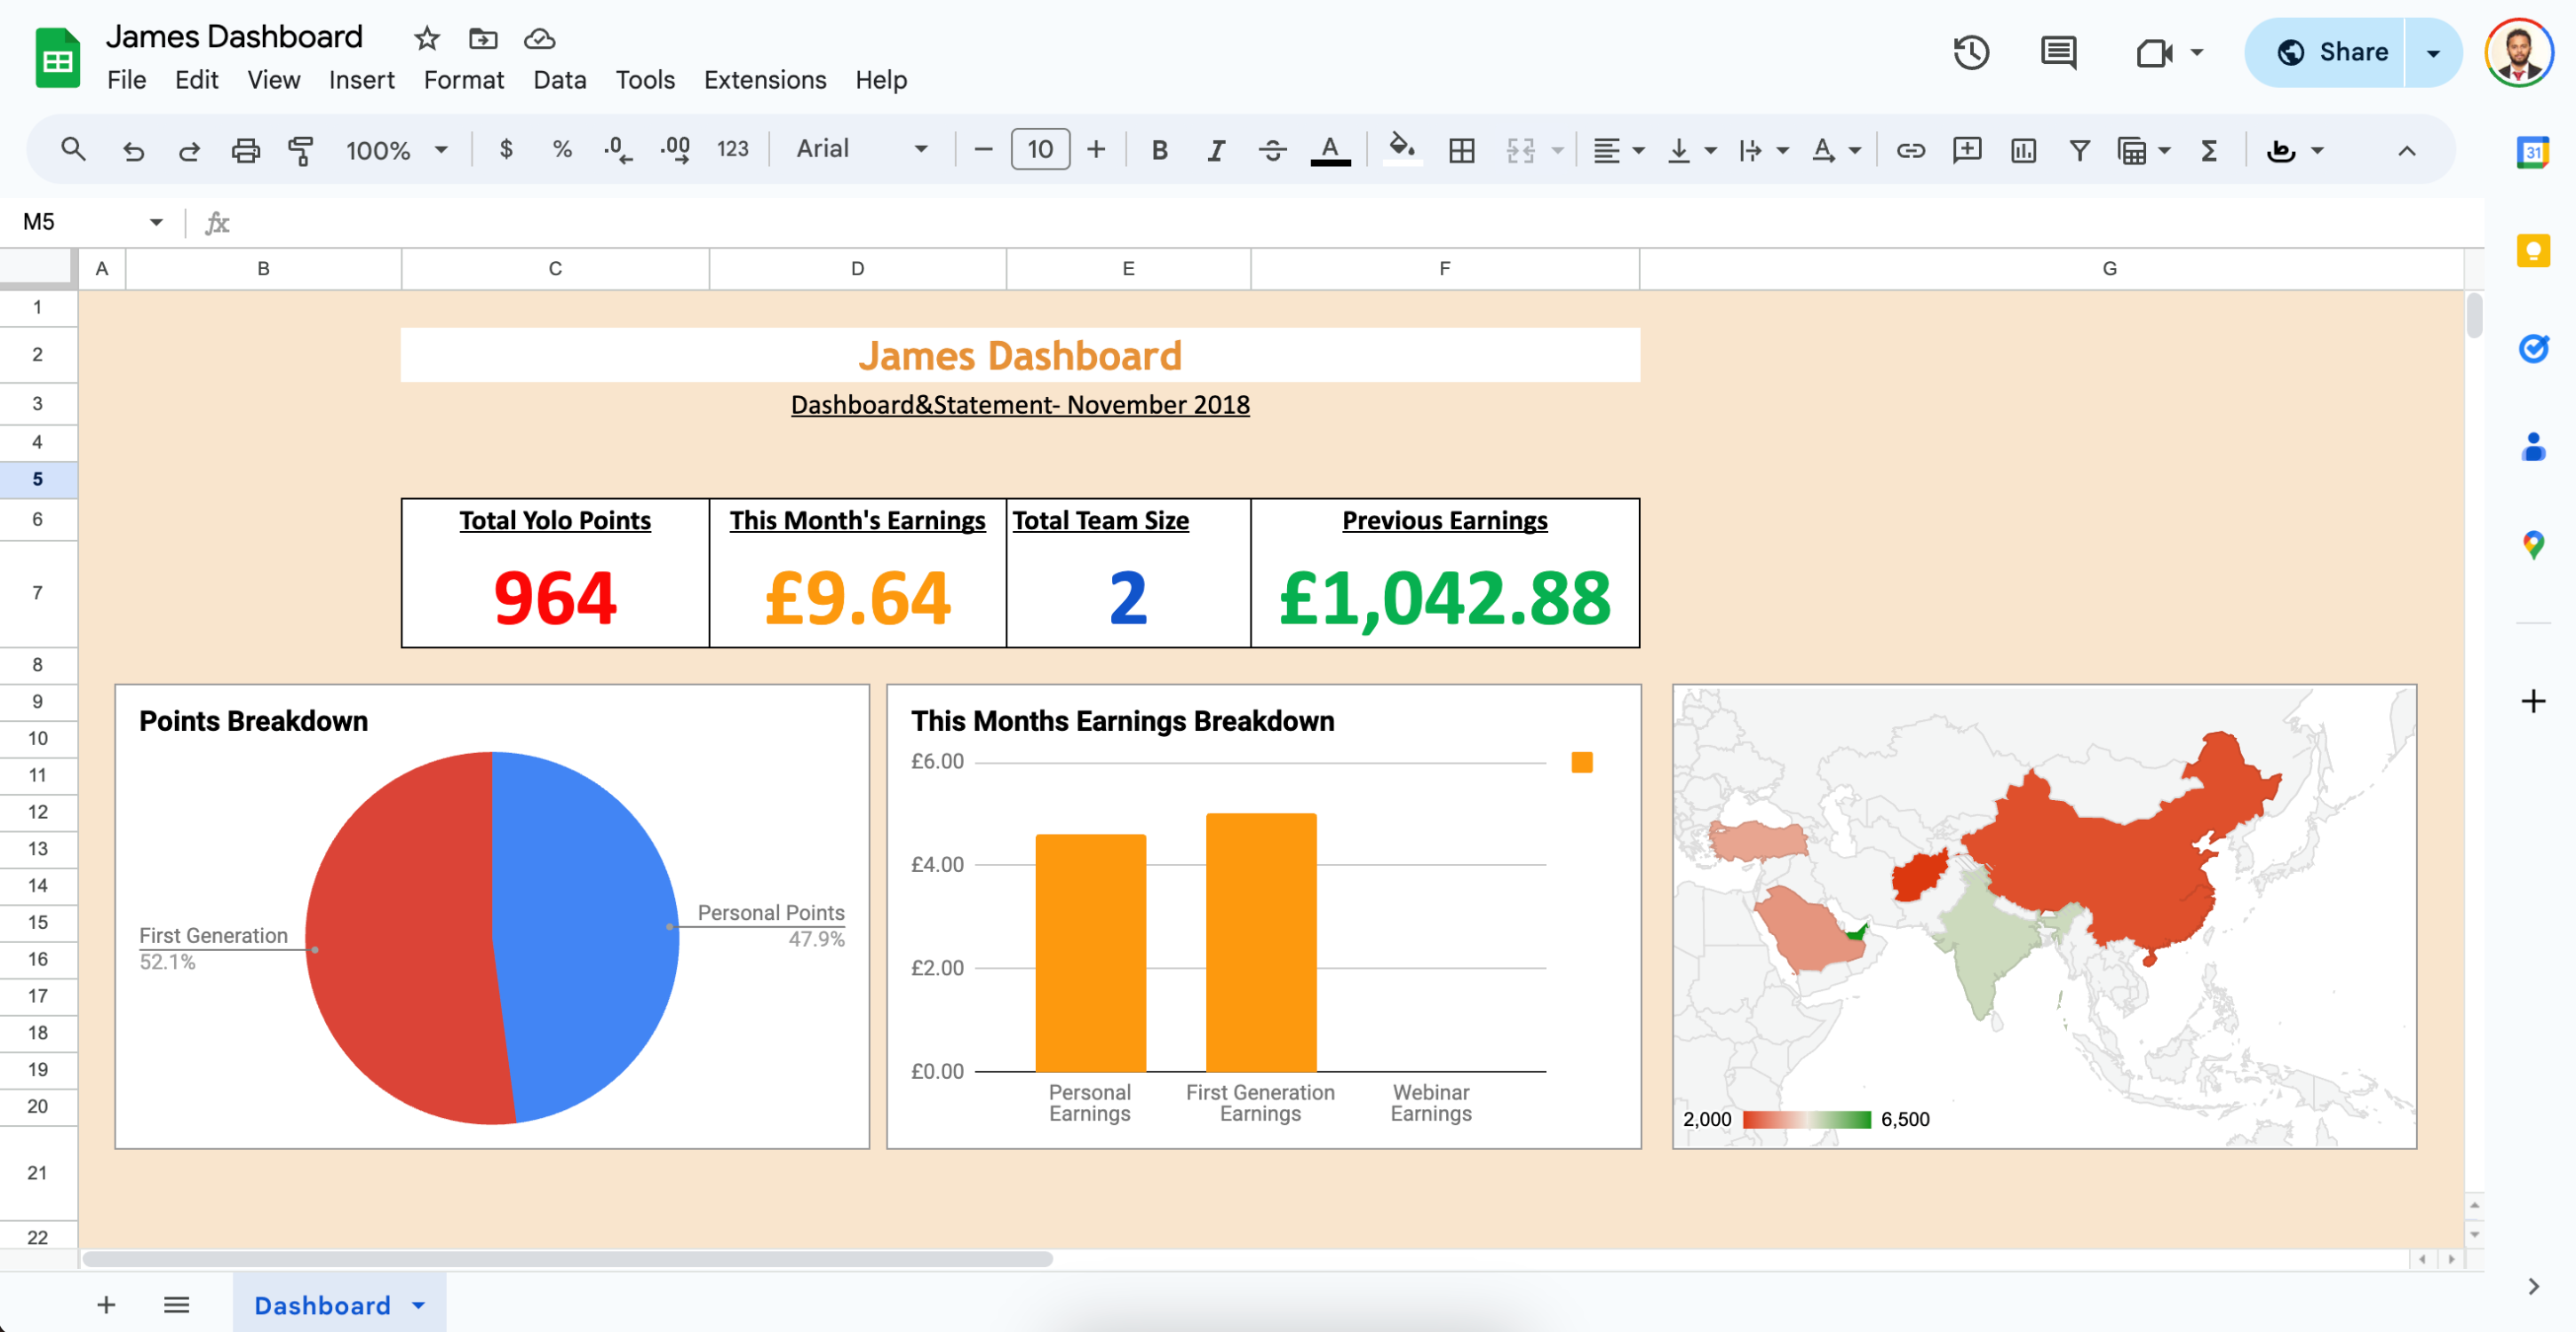Open all comments panel

coord(2058,52)
